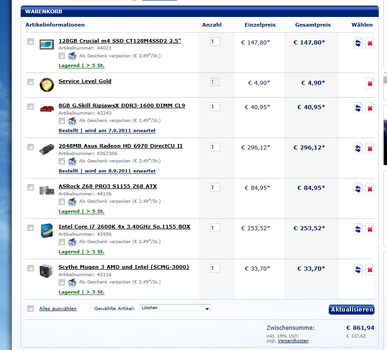387x350 pixels.
Task: Click refresh icon for Crucial m4 SSD row
Action: (358, 43)
